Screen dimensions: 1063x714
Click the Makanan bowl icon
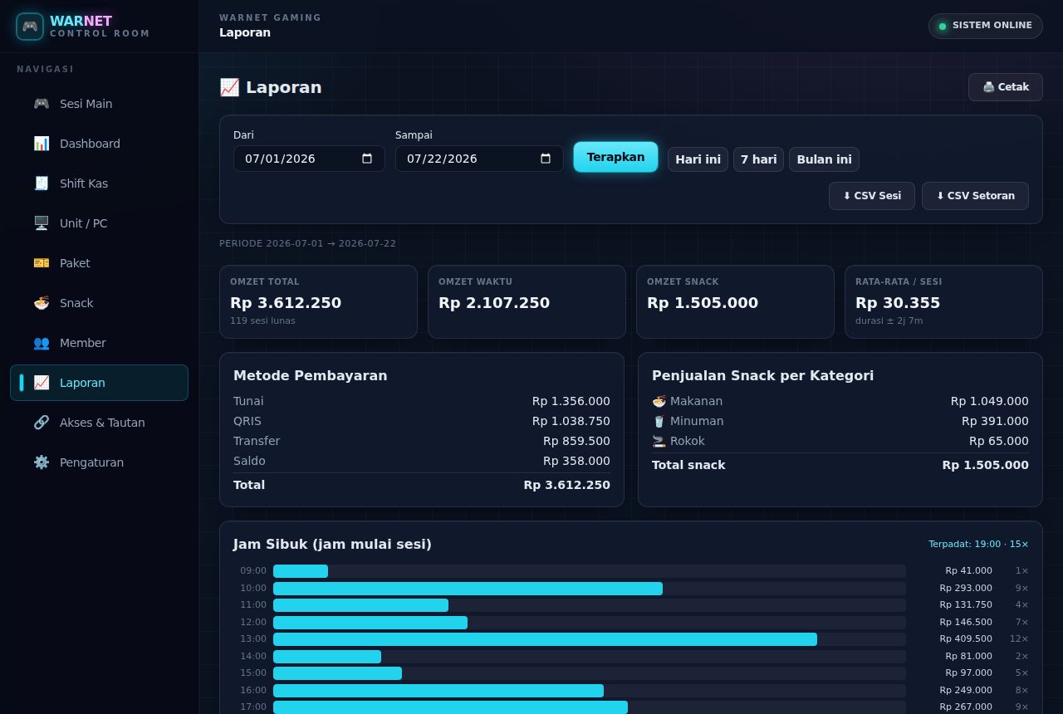pyautogui.click(x=659, y=401)
